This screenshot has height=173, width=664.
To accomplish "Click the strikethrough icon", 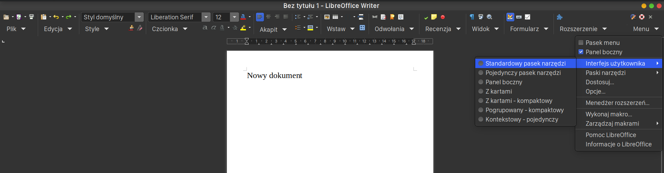I will [x=235, y=28].
